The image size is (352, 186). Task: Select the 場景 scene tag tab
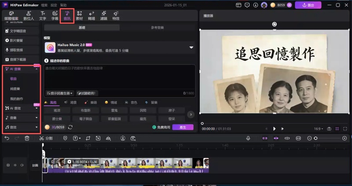click(70, 103)
